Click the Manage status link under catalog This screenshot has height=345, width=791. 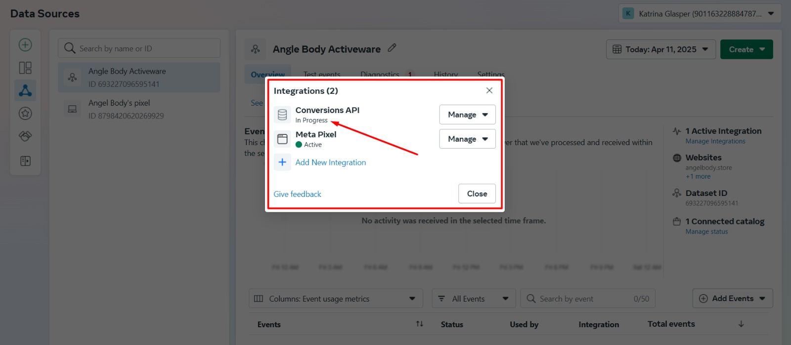pos(706,231)
